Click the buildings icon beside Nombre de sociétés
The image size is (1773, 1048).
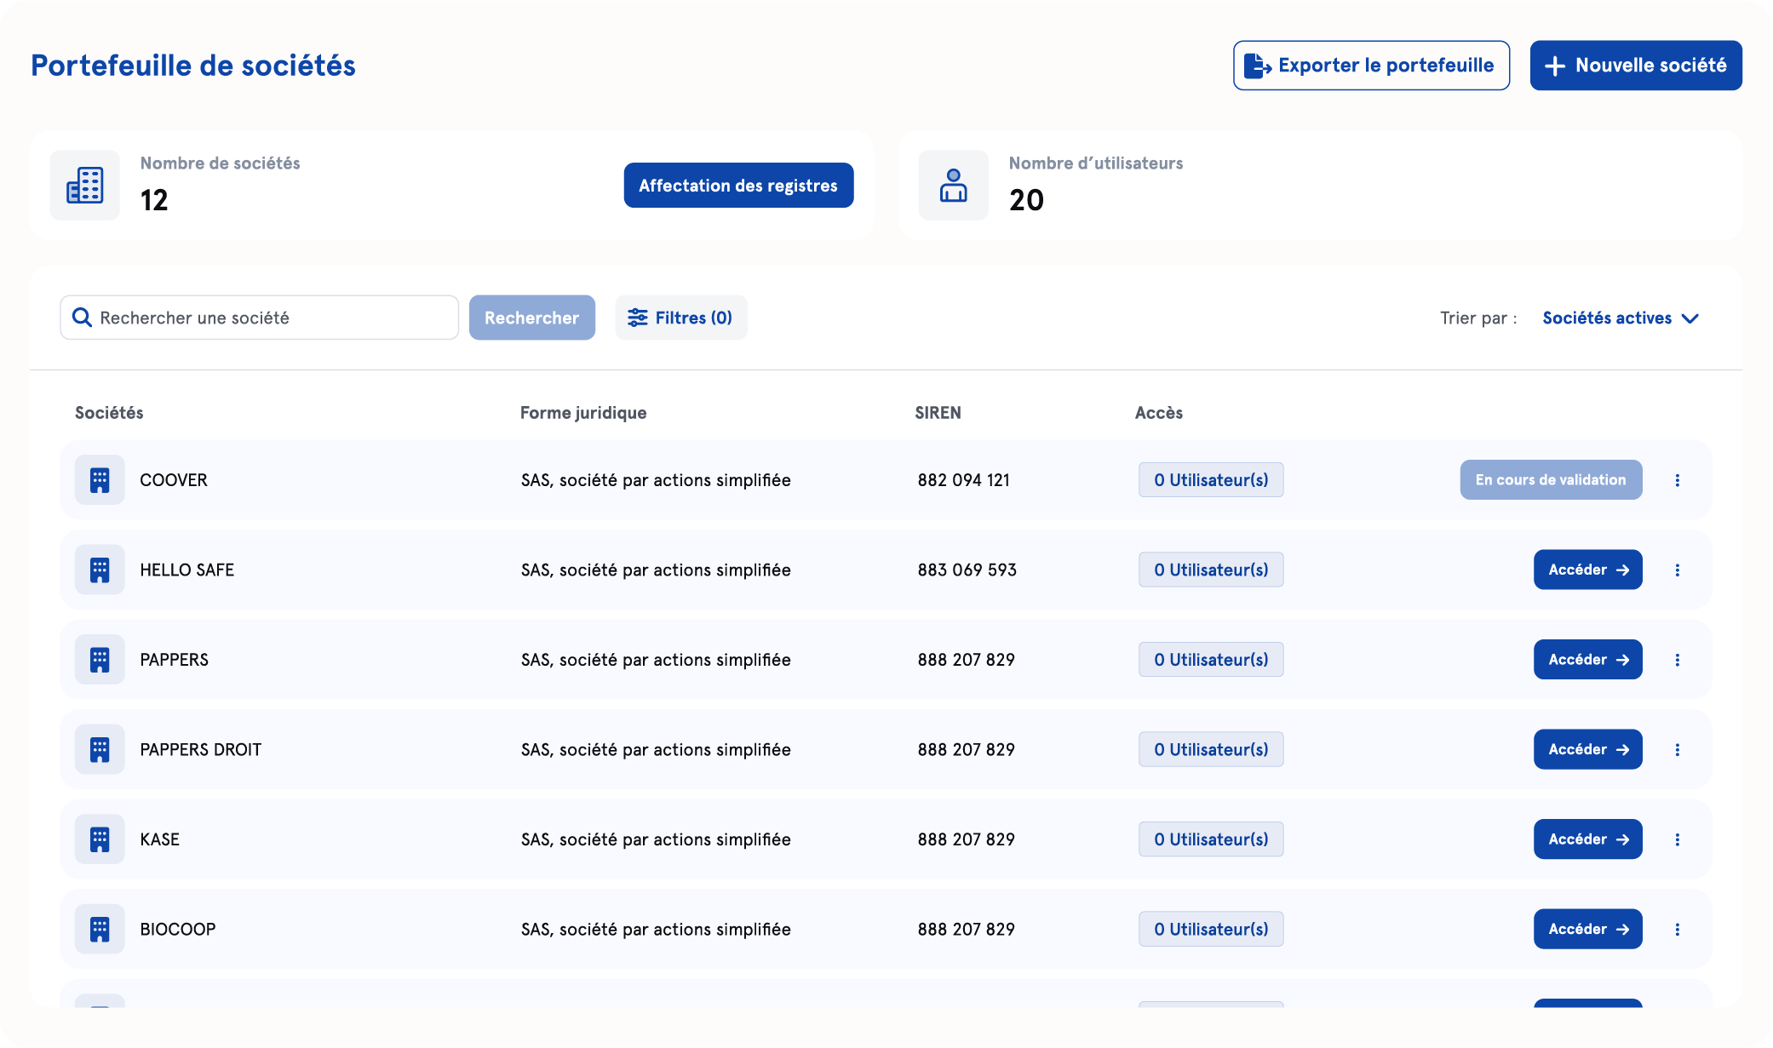tap(85, 186)
